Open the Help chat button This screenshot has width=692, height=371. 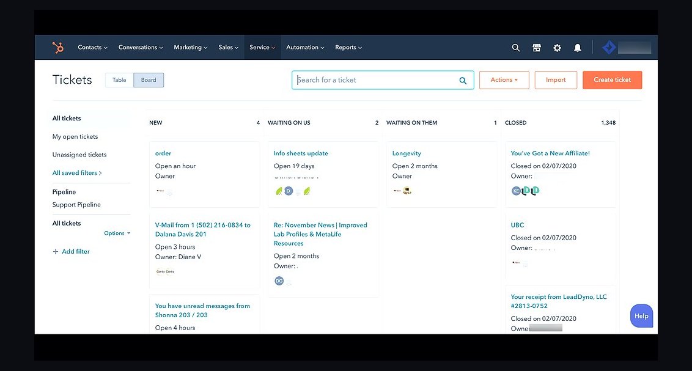coord(641,316)
